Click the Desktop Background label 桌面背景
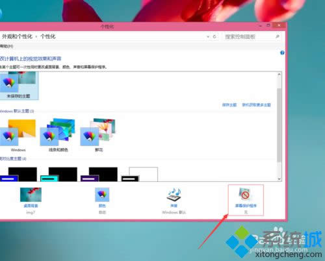 coord(31,206)
